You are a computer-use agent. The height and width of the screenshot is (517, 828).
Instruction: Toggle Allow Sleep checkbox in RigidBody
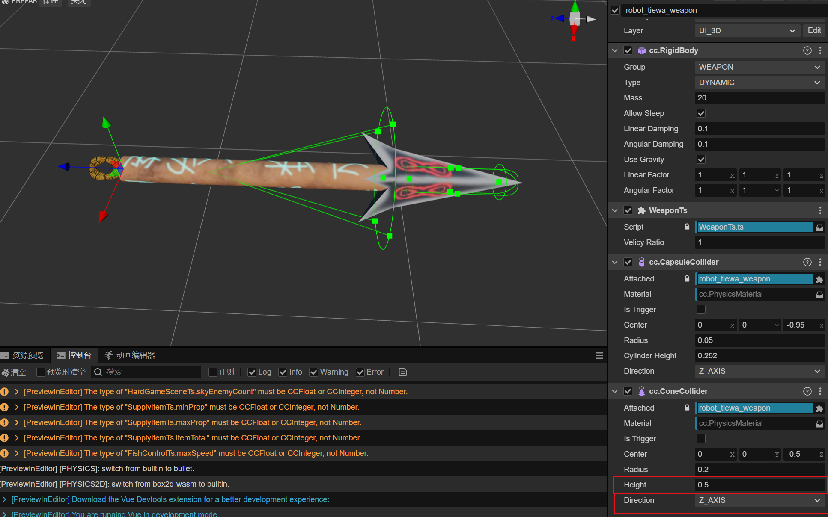[701, 113]
